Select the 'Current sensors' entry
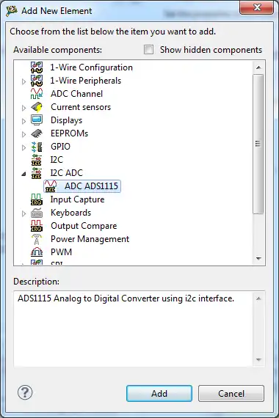Image resolution: width=279 pixels, height=418 pixels. pyautogui.click(x=81, y=107)
